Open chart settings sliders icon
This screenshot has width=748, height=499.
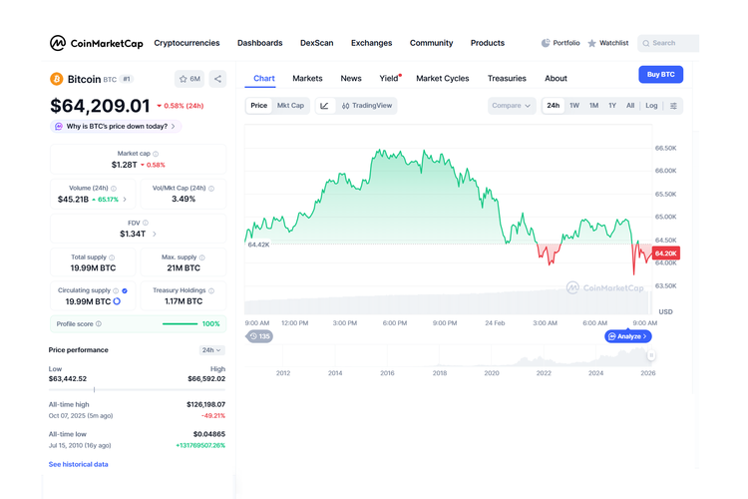pos(673,106)
